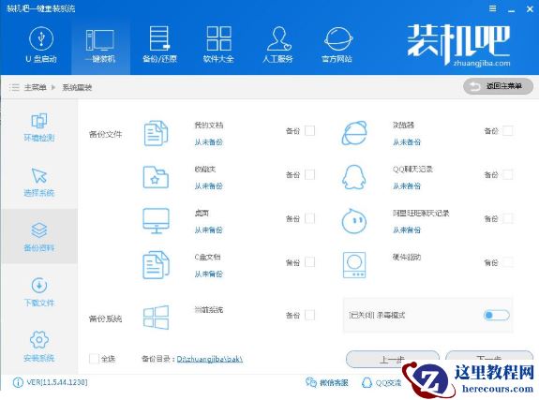539x400 pixels.
Task: Click 从未备份 under 桌面
Action: tap(209, 230)
